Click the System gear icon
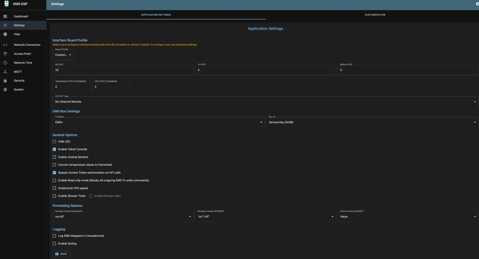This screenshot has height=259, width=479. click(5, 90)
